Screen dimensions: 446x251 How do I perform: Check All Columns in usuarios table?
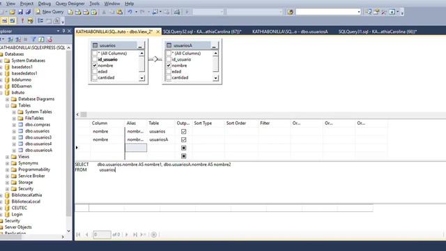coord(95,53)
